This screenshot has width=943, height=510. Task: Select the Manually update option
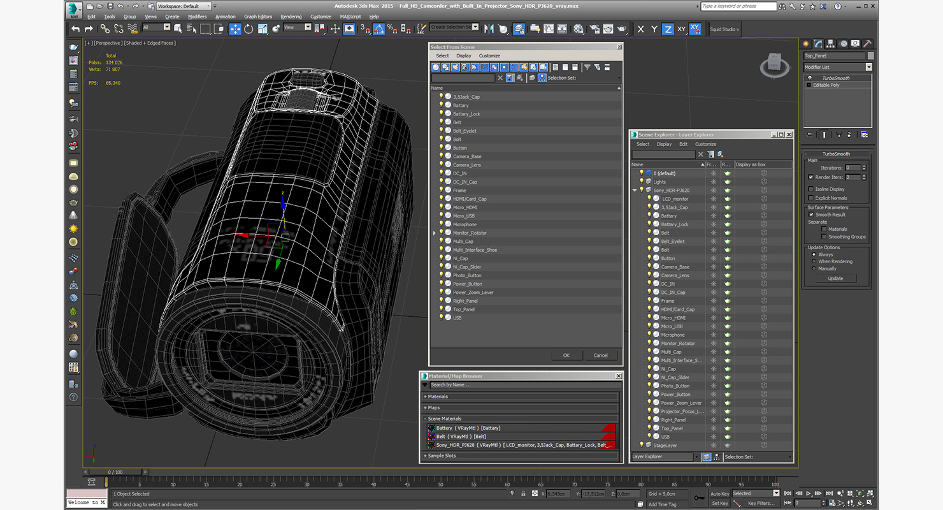tap(814, 268)
